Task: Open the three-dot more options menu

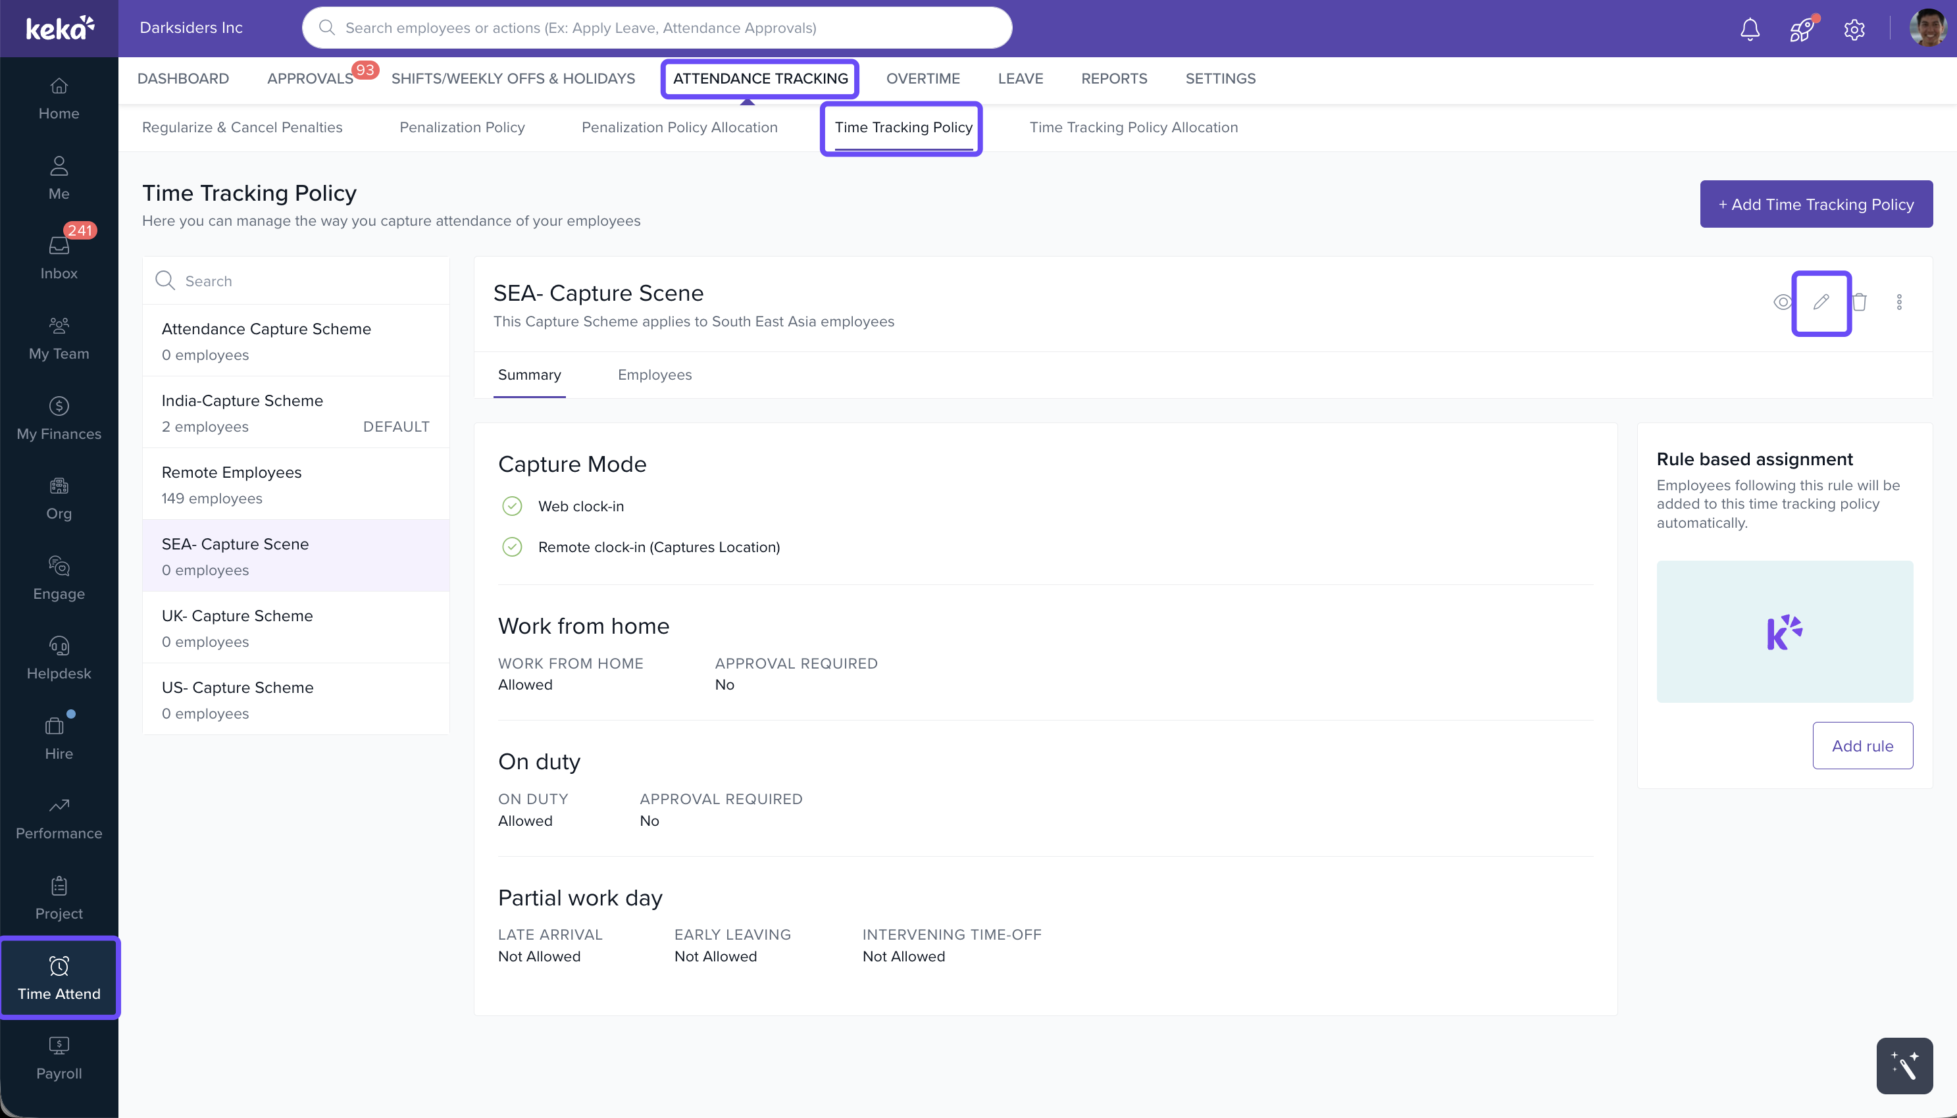Action: (x=1898, y=302)
